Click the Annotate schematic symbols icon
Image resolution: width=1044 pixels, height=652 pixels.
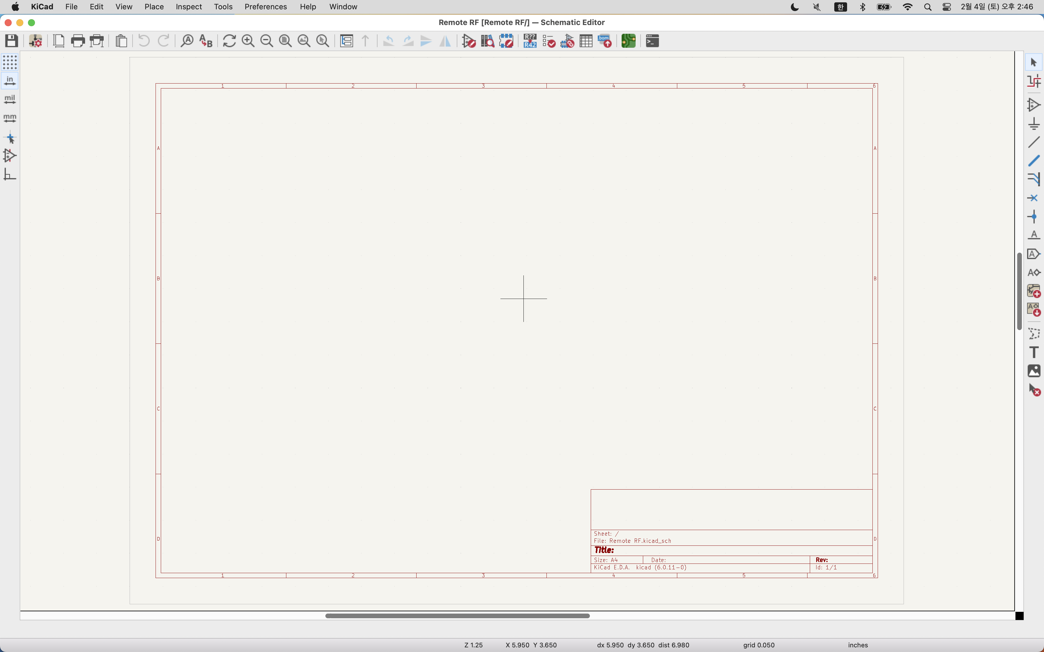point(530,41)
